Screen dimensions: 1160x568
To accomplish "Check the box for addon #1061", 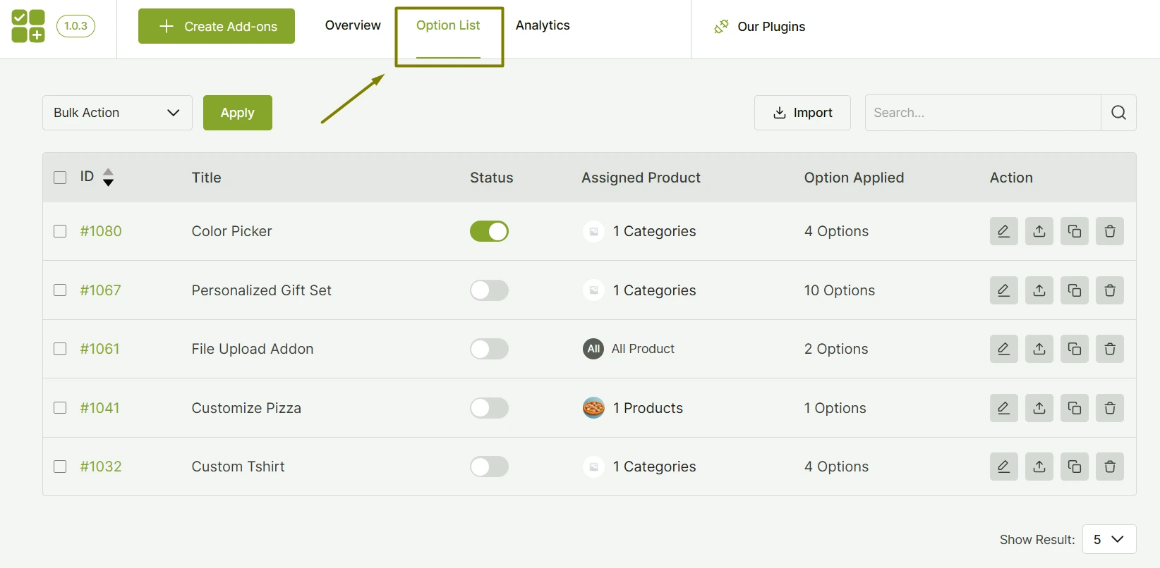I will 60,349.
